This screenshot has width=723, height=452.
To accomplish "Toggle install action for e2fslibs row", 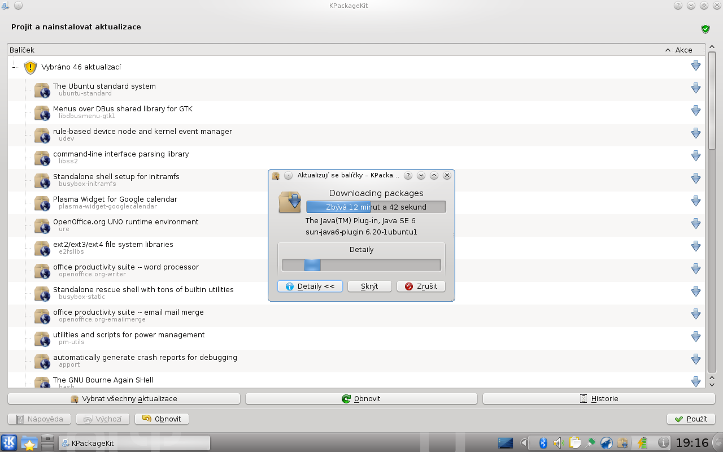I will pyautogui.click(x=696, y=246).
